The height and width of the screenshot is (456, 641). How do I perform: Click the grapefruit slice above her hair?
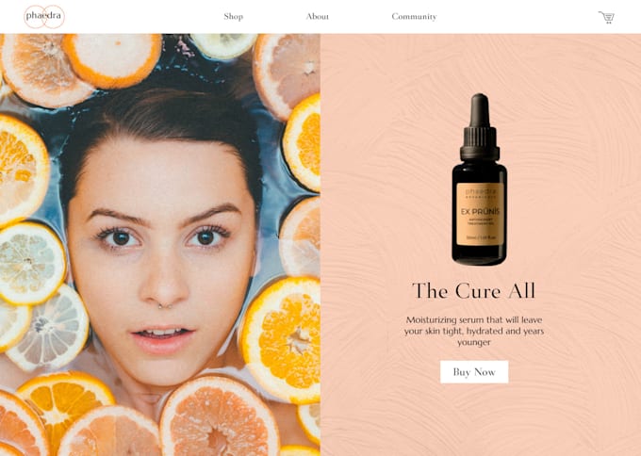[287, 73]
